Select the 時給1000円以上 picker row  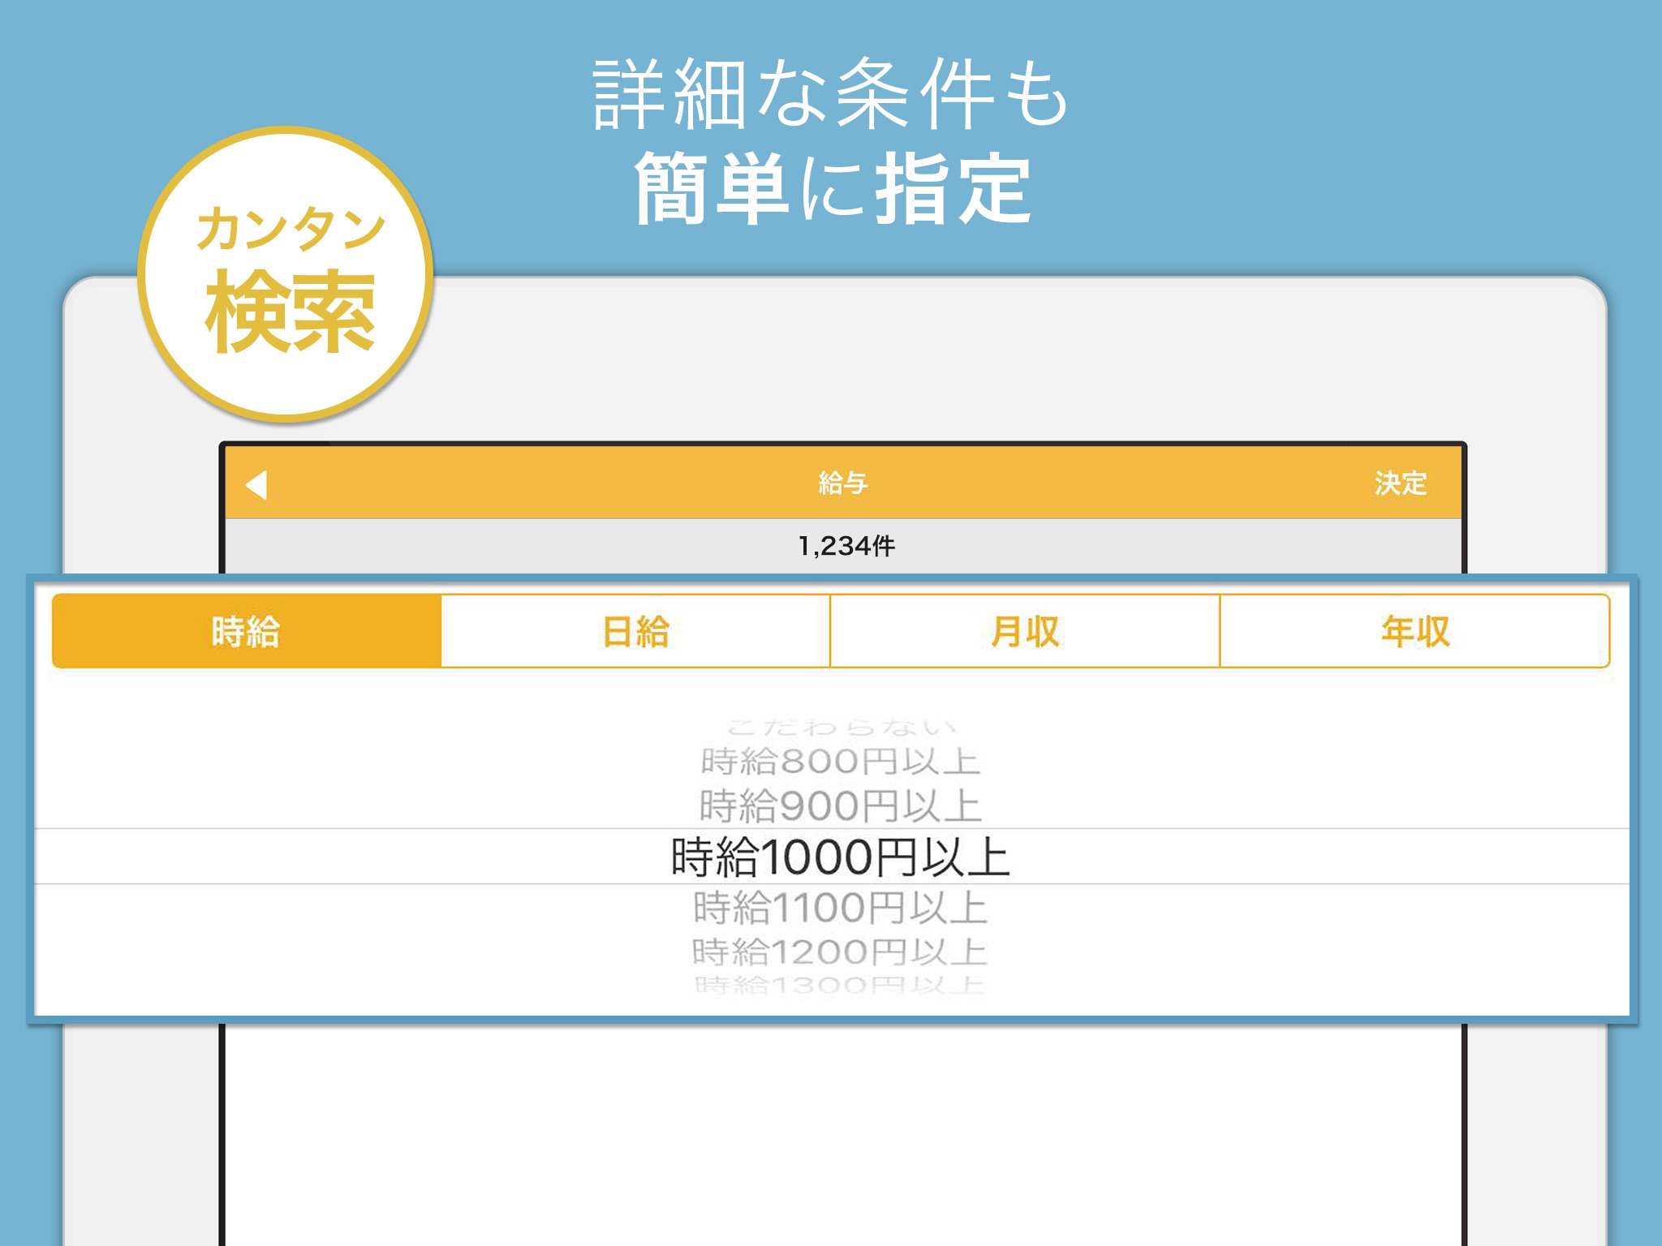(832, 857)
